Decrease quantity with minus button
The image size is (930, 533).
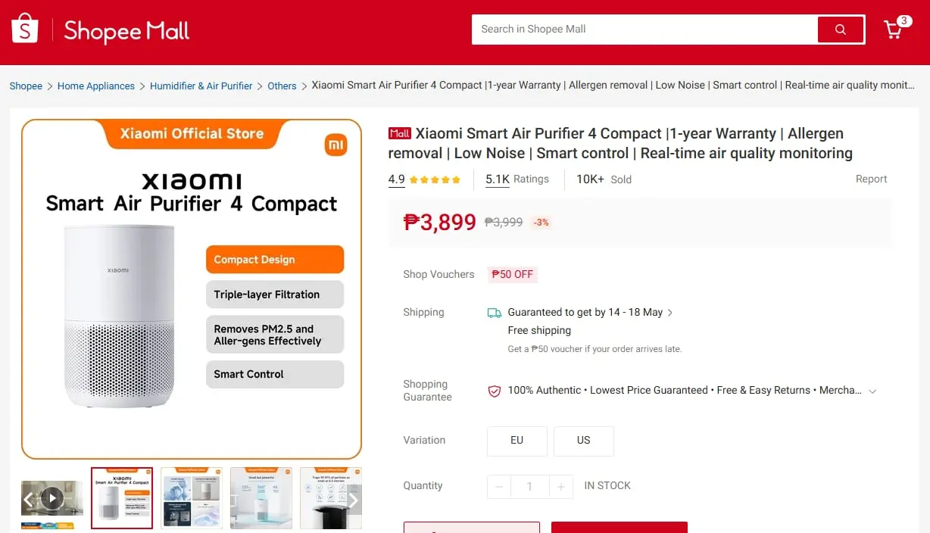(x=499, y=486)
